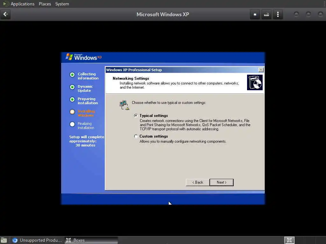The image size is (326, 244).
Task: Click the Boxes icon in bottom-right panel
Action: [289, 240]
